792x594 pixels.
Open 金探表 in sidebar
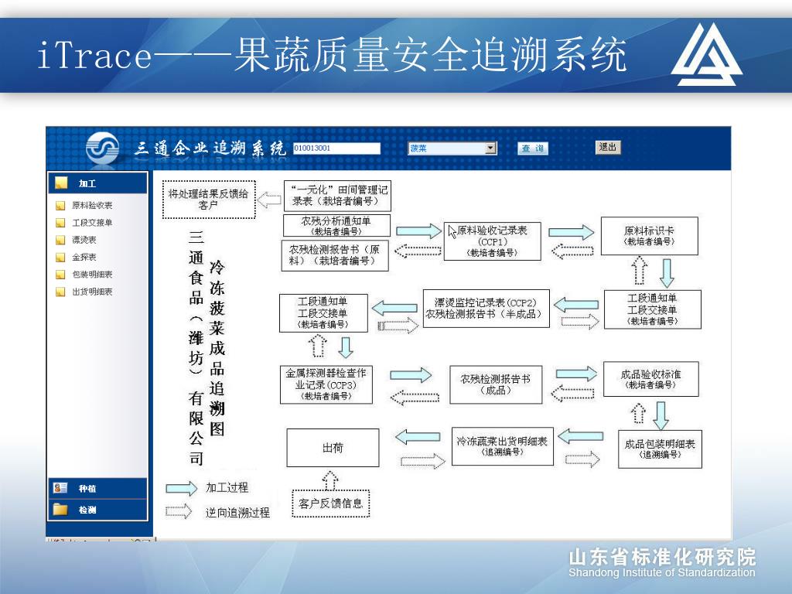click(84, 257)
